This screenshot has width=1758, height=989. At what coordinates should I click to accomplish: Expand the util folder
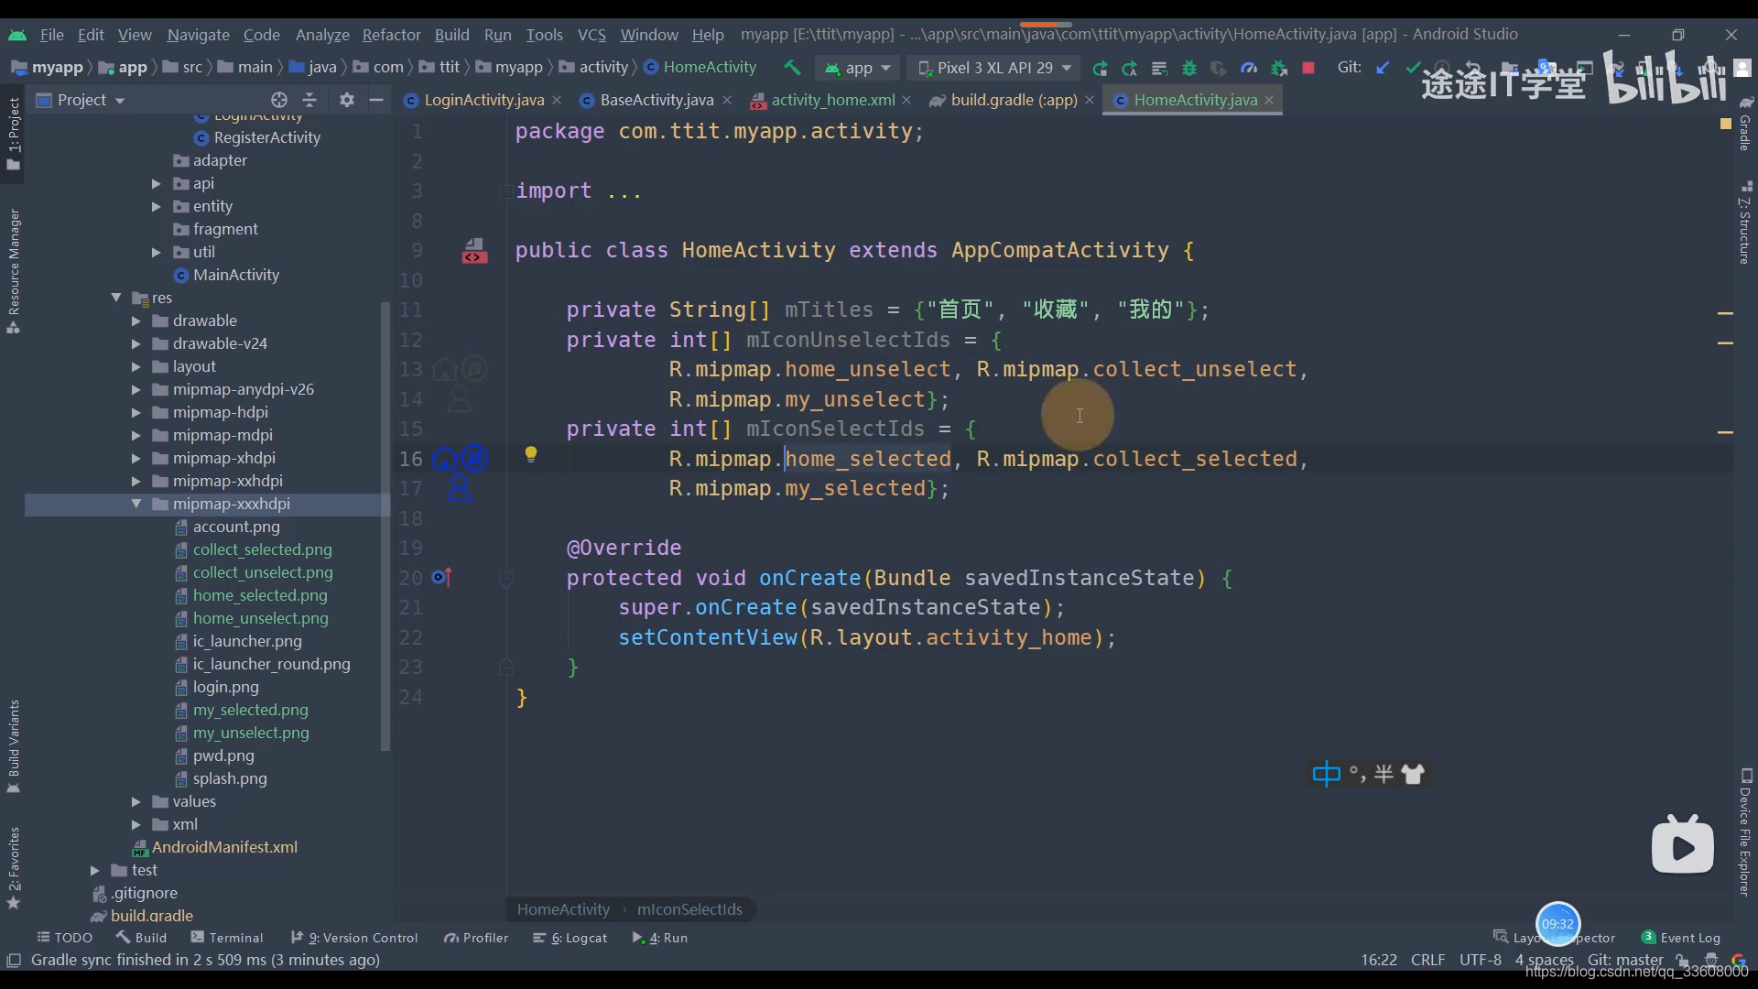156,252
